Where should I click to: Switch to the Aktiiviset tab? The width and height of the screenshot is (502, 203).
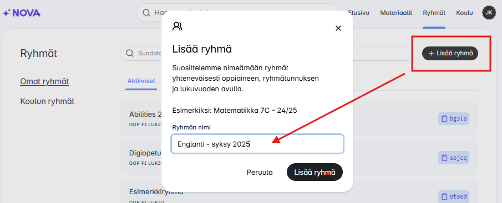pyautogui.click(x=141, y=80)
